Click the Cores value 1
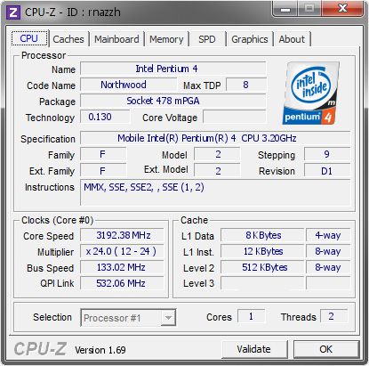 click(x=252, y=316)
